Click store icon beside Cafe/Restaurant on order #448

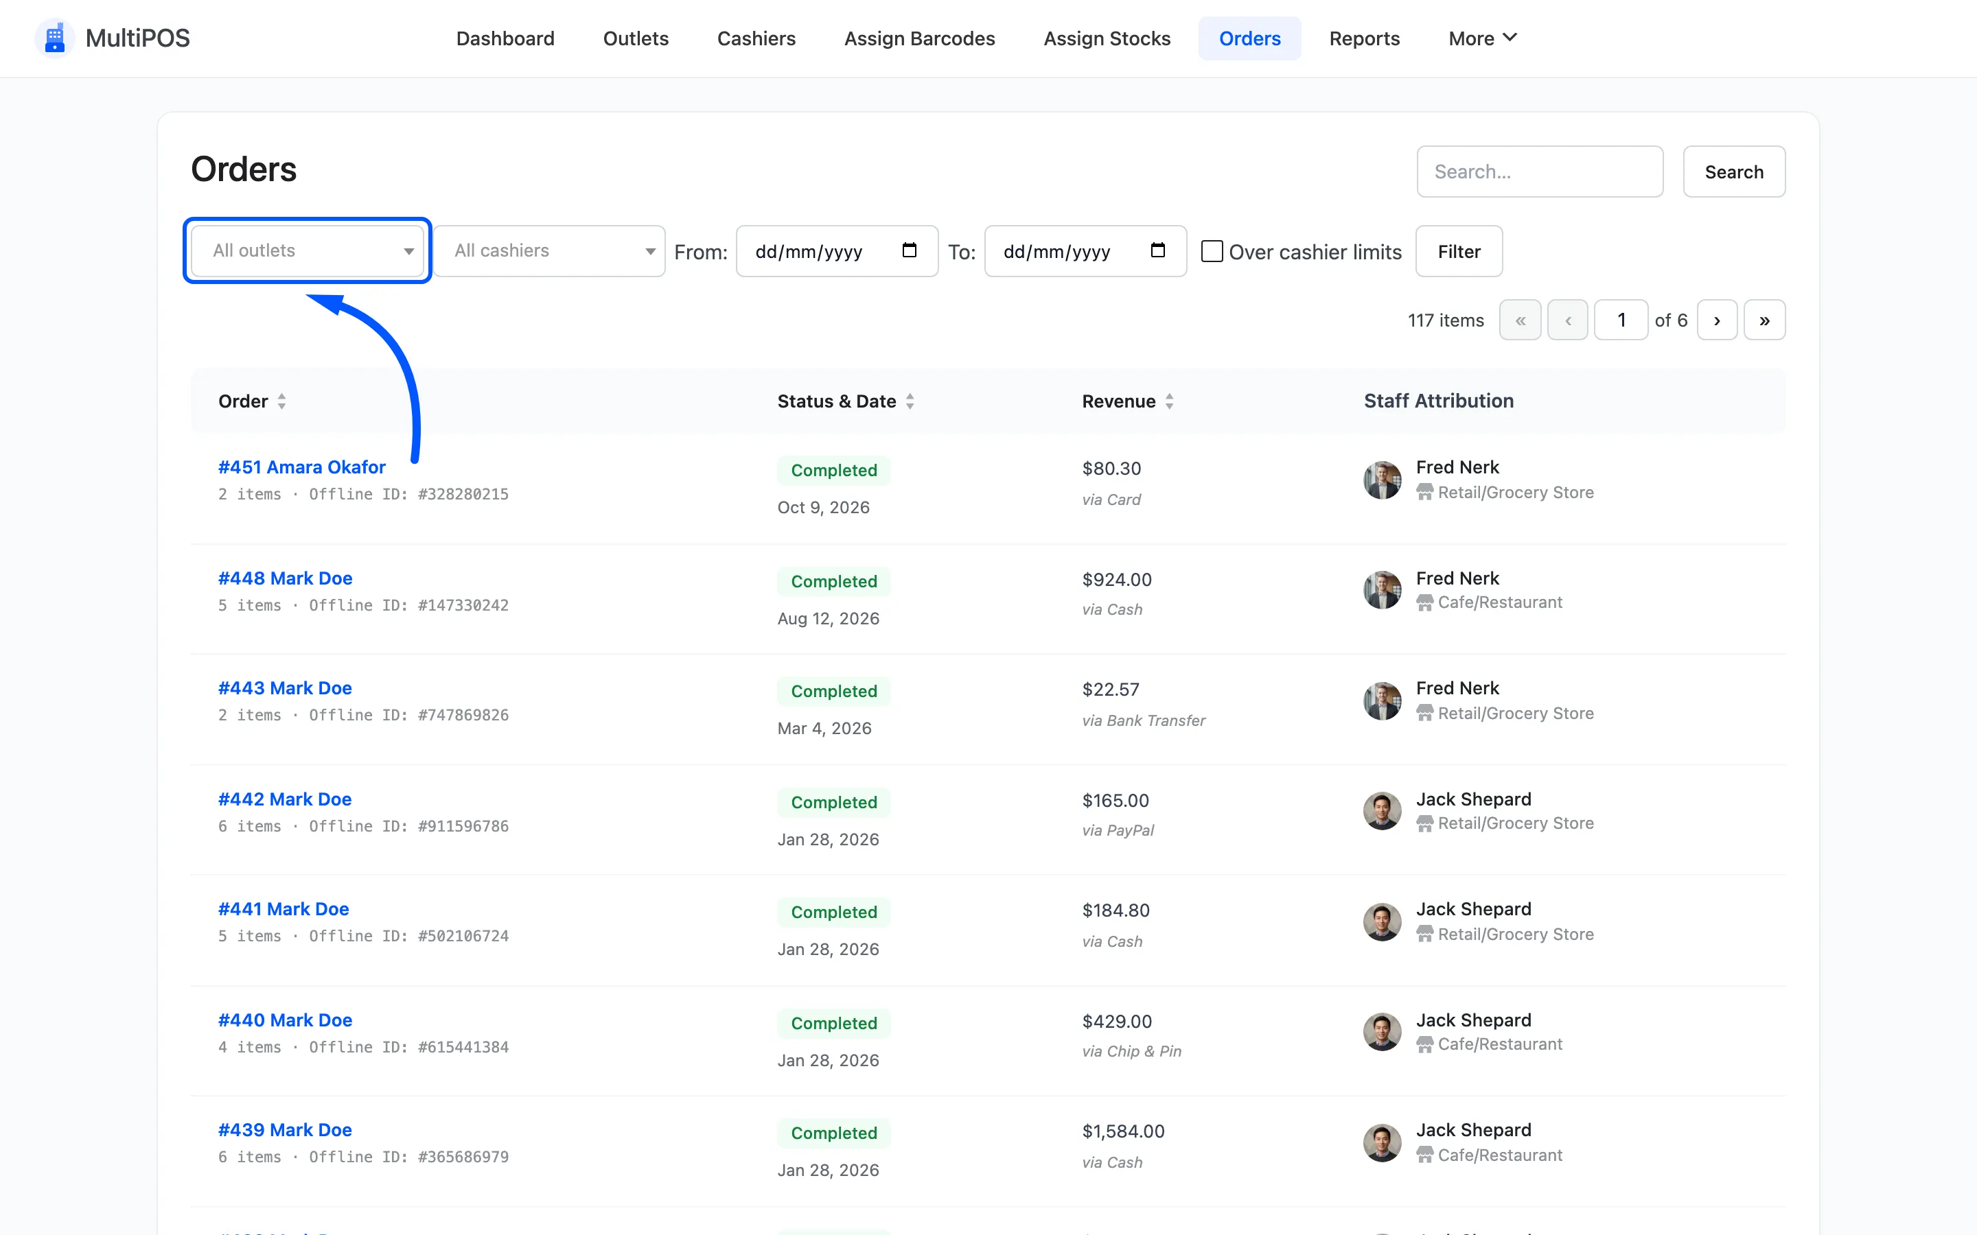point(1425,603)
